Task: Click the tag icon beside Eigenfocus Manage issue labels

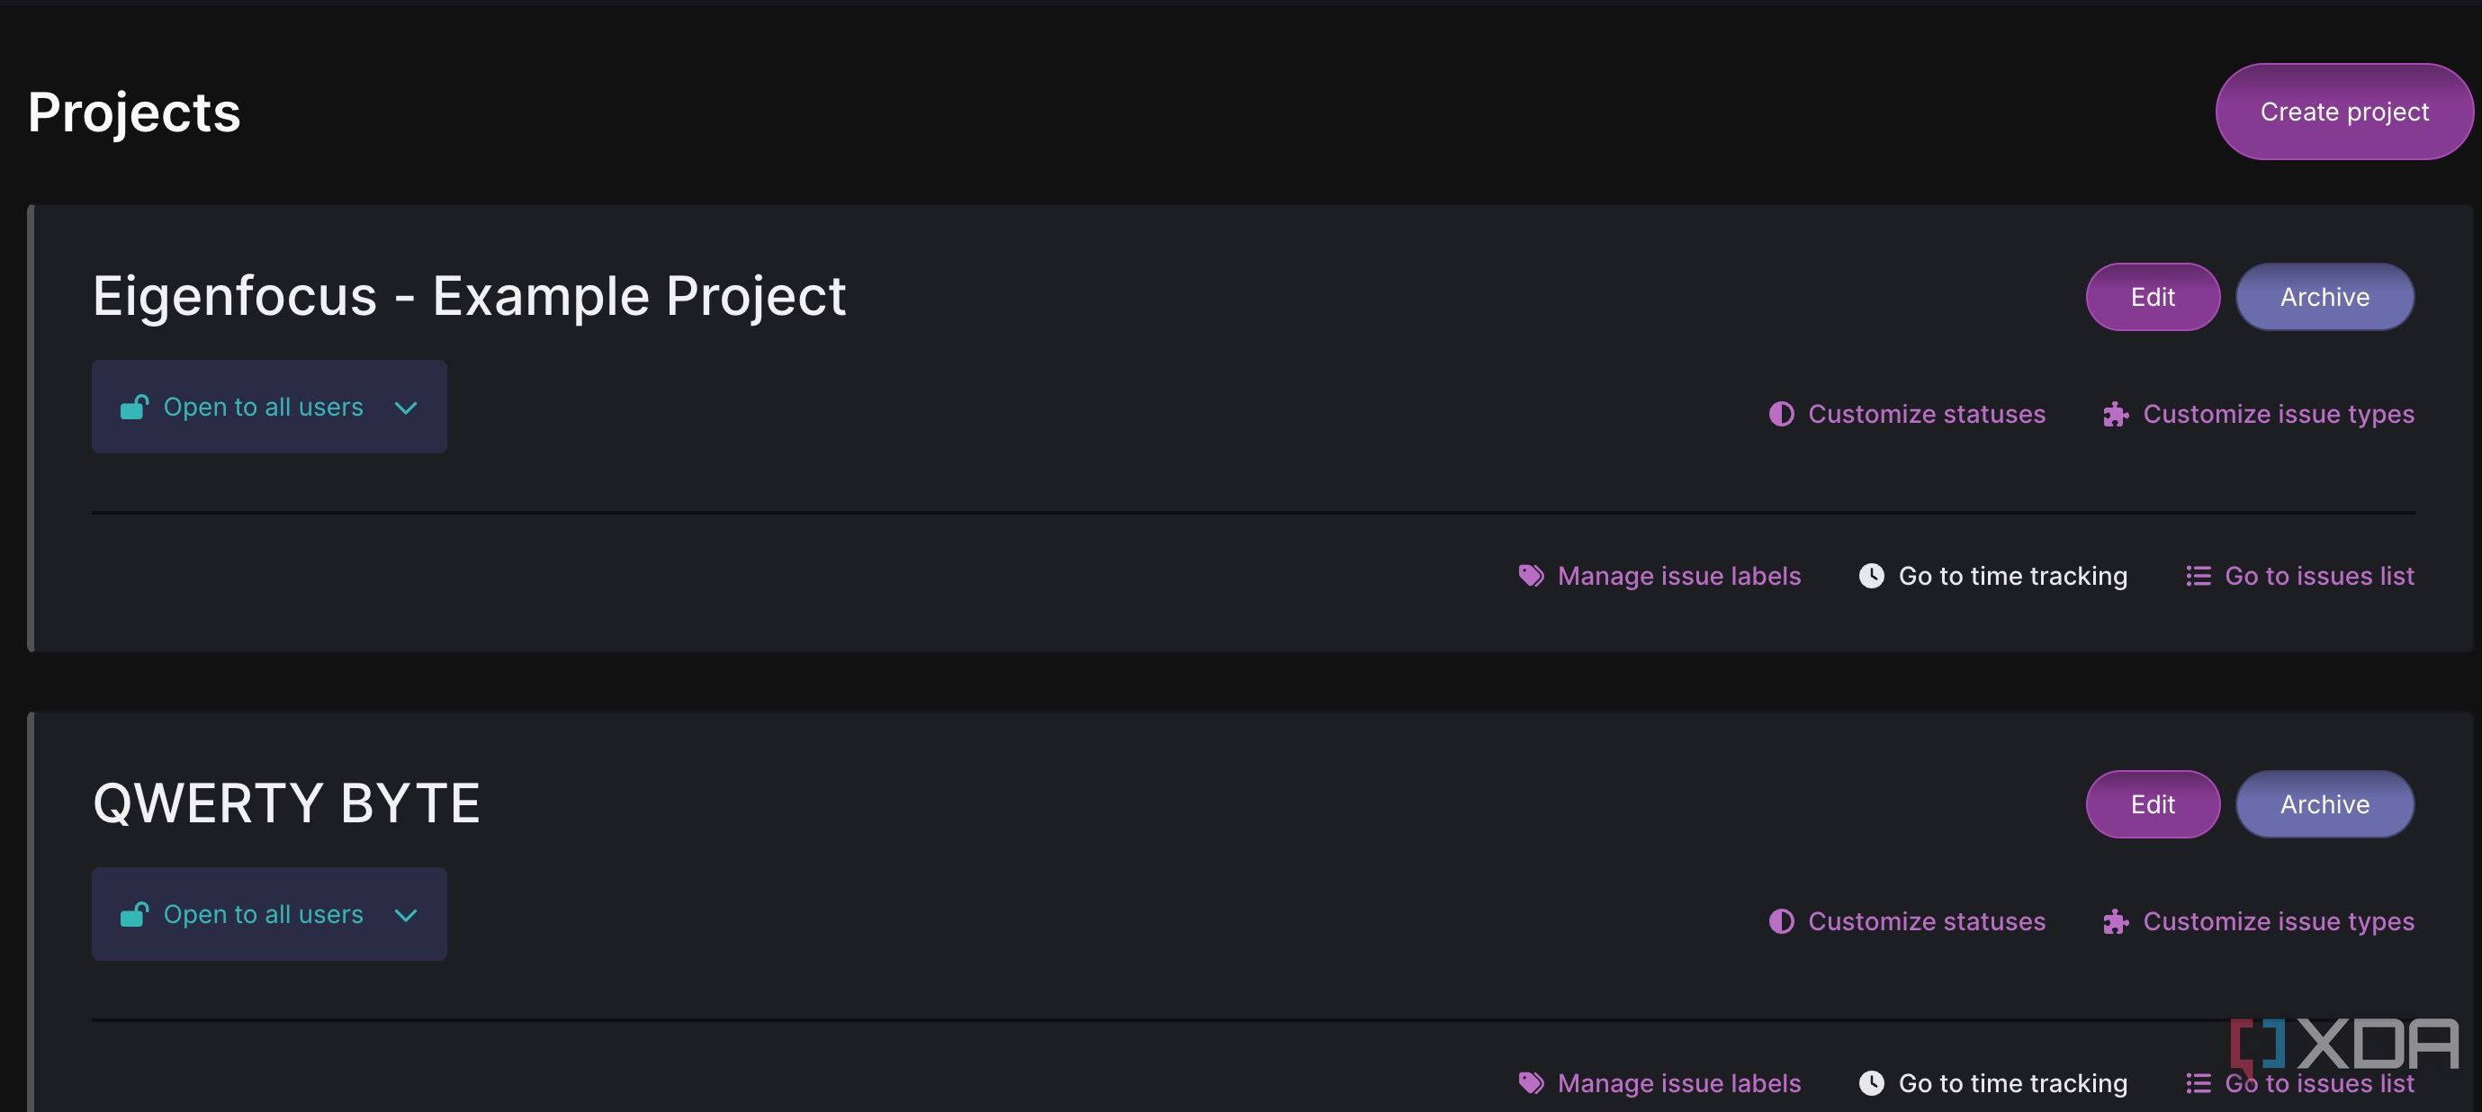Action: pos(1531,576)
